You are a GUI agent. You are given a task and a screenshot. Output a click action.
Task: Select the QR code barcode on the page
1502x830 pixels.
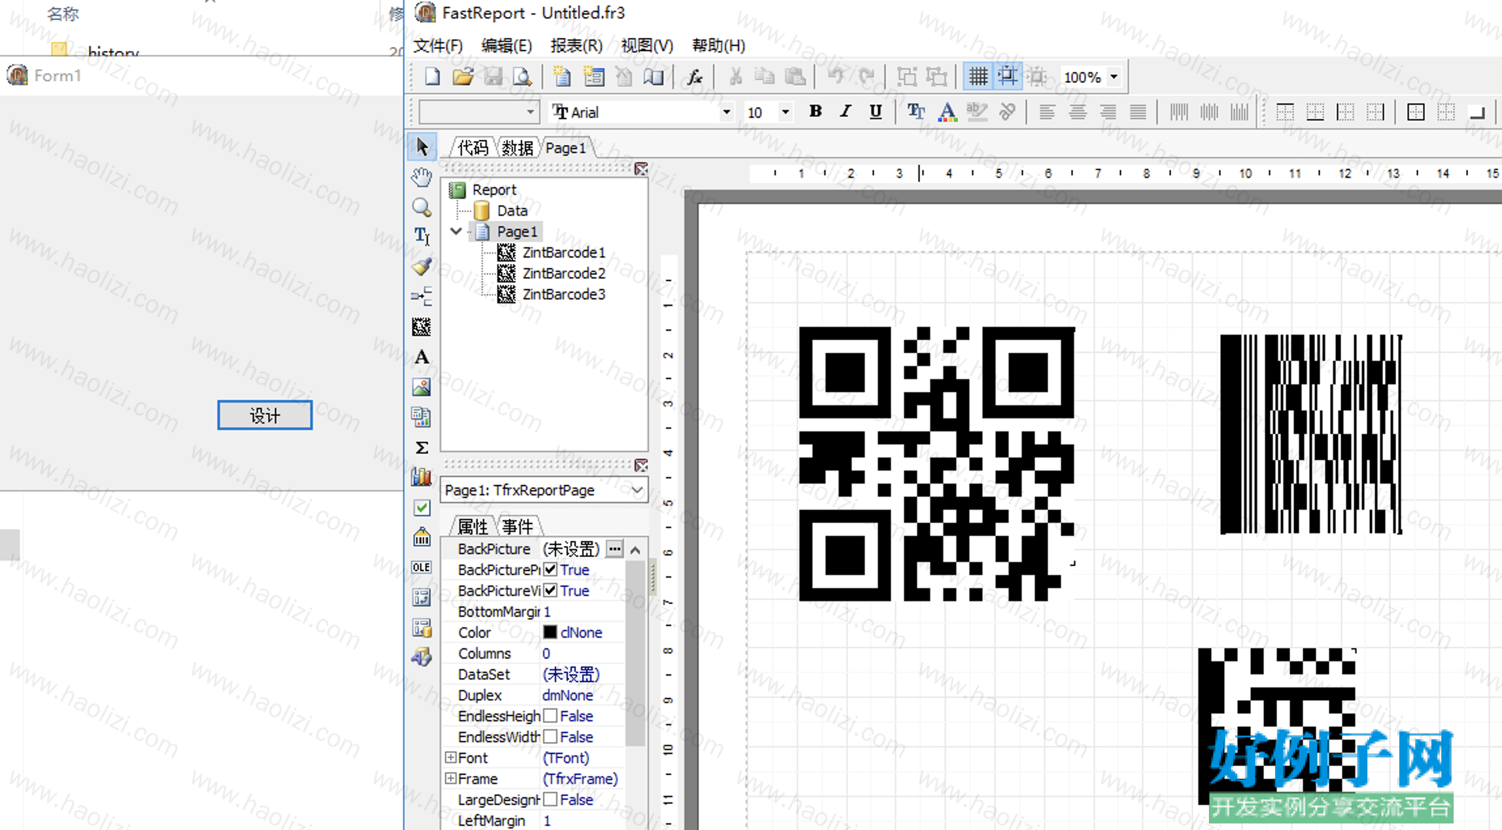click(937, 464)
